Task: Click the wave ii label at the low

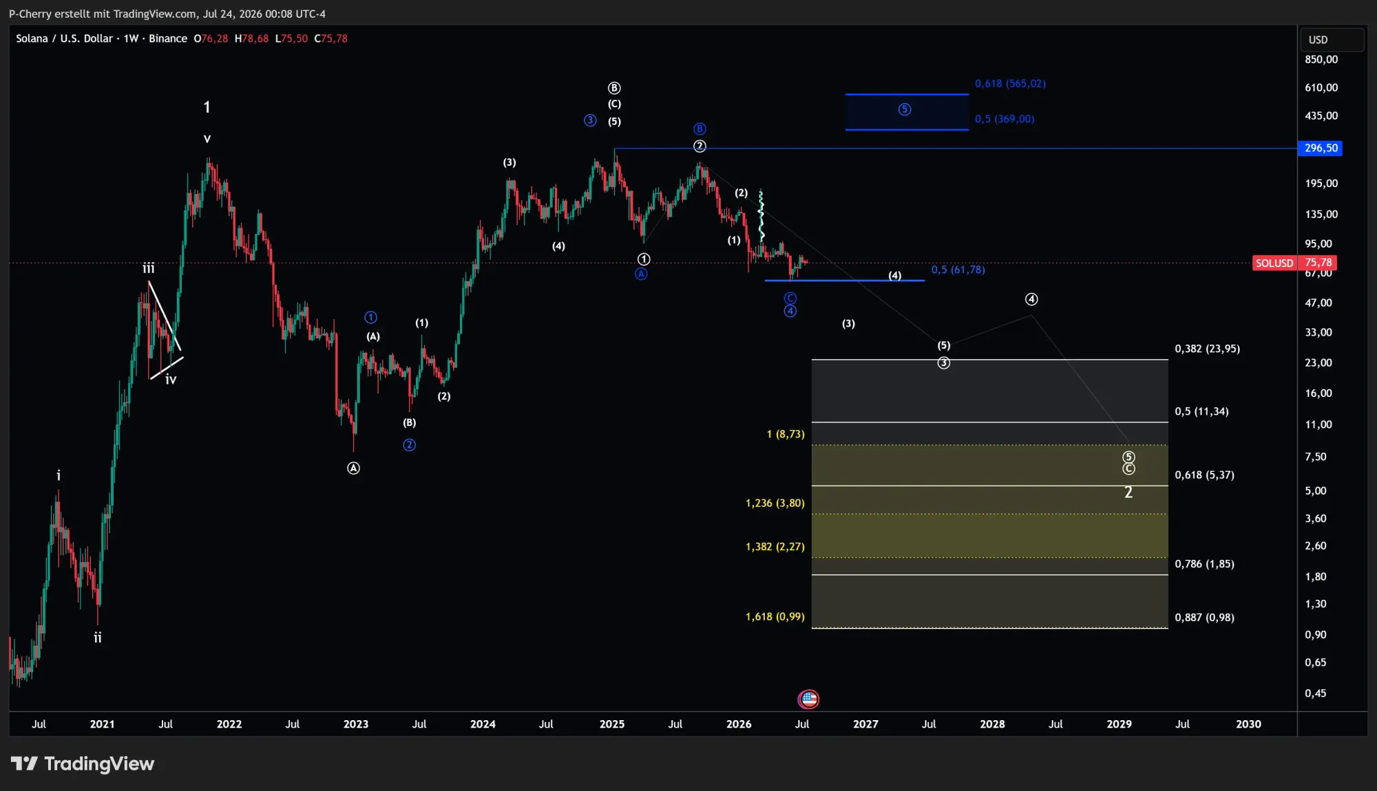Action: coord(98,638)
